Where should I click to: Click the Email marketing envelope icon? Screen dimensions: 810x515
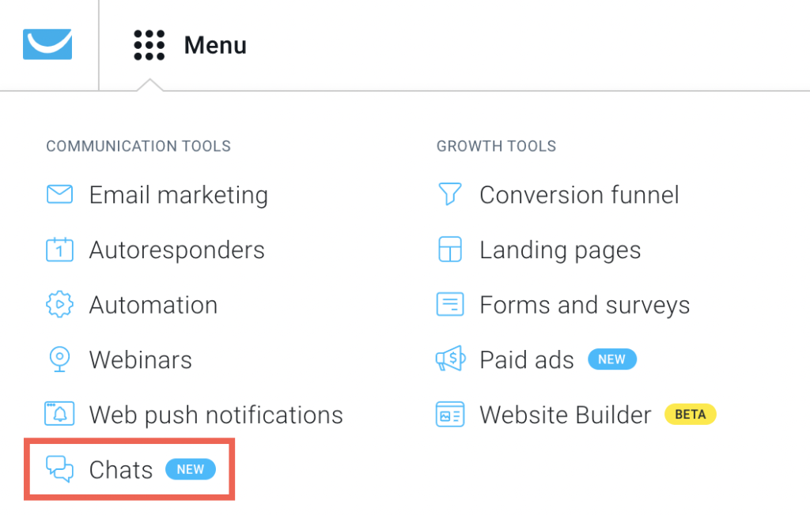60,194
